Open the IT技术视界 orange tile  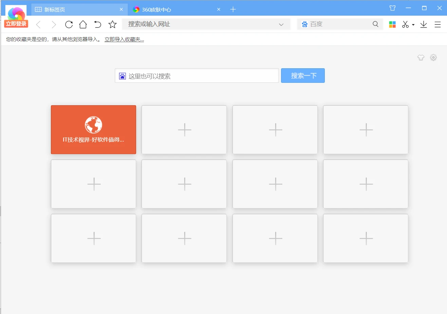pos(93,130)
